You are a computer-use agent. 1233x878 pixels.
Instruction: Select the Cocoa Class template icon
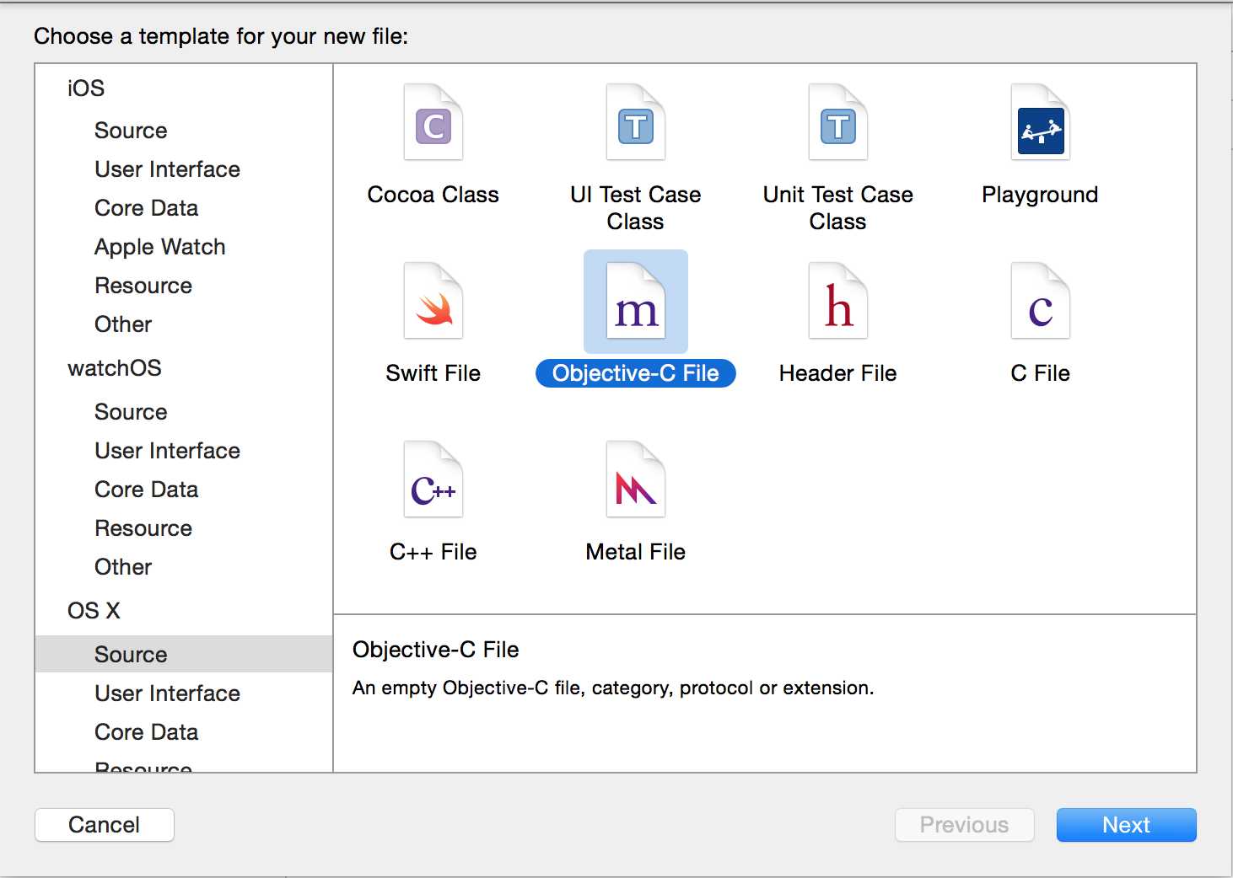(x=433, y=122)
